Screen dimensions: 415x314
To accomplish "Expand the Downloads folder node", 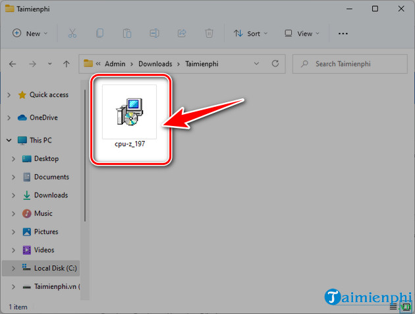I will coord(13,195).
